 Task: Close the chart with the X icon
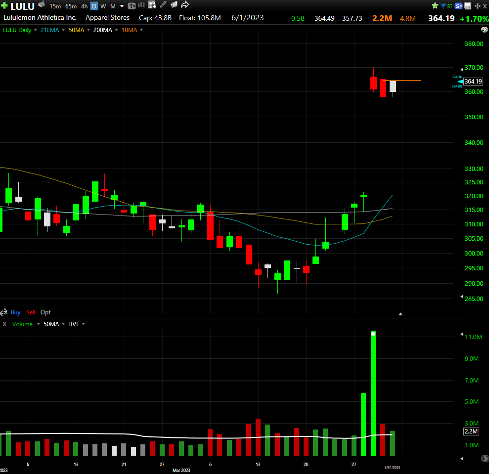(485, 6)
